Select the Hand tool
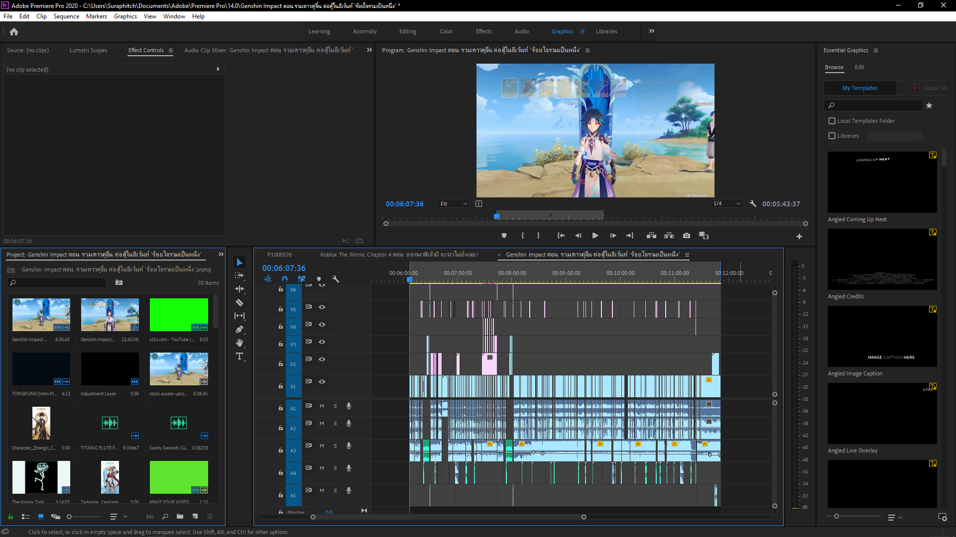The image size is (956, 537). click(x=239, y=343)
